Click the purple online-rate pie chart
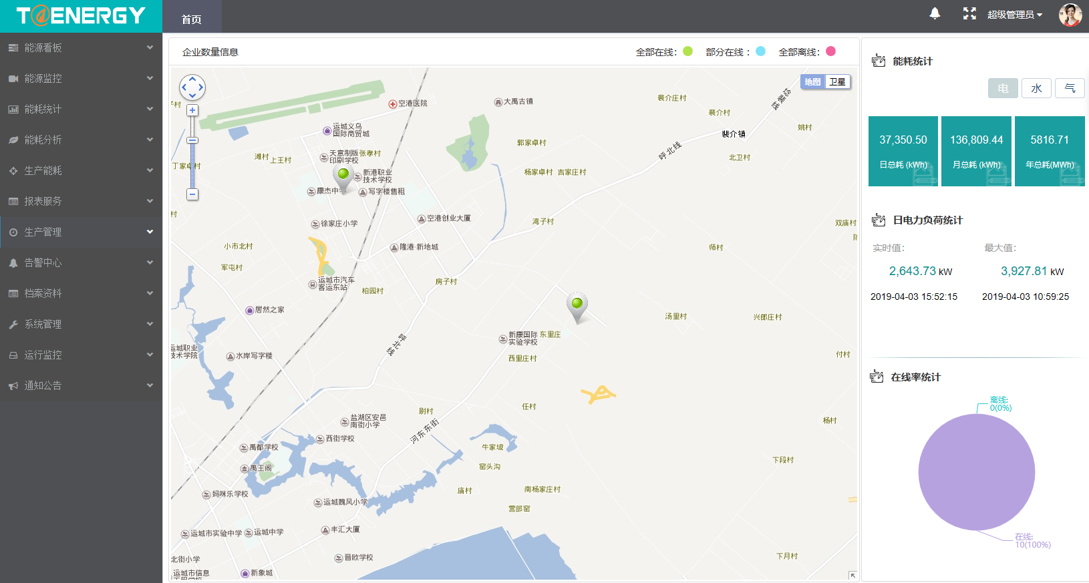This screenshot has height=583, width=1089. (x=976, y=472)
